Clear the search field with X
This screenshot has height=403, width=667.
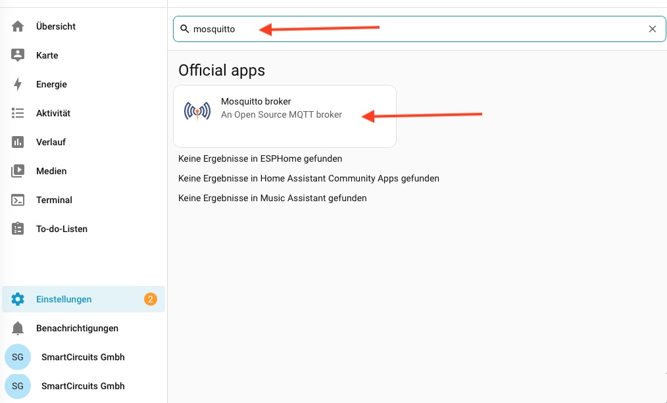pos(652,29)
